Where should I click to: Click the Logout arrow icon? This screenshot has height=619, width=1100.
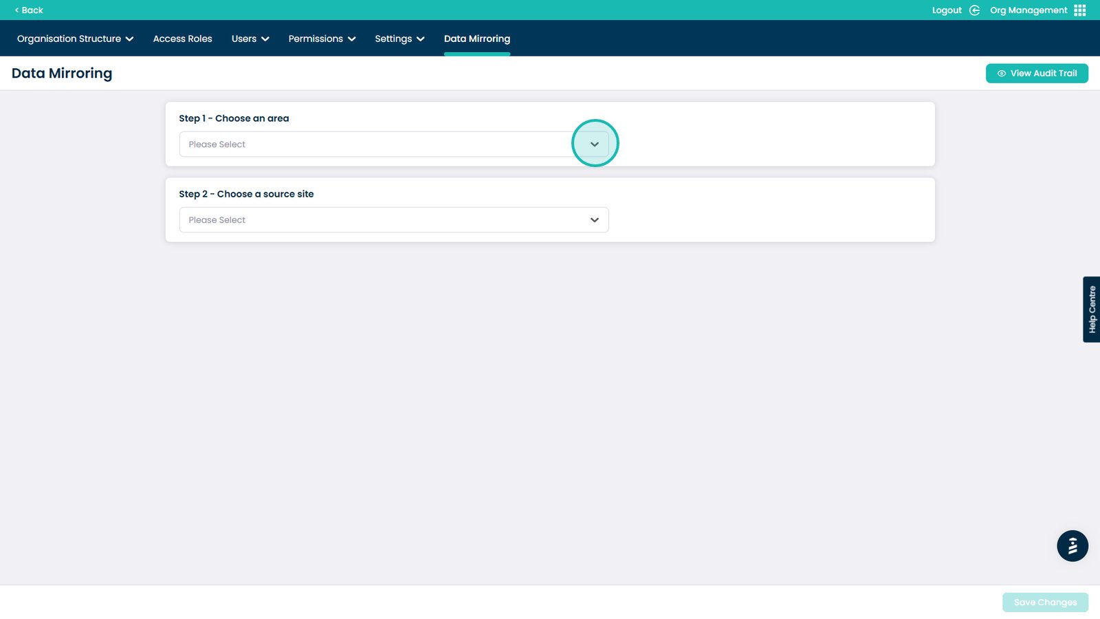click(974, 10)
